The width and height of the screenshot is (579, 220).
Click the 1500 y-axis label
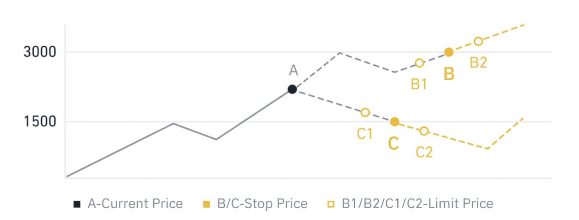(x=40, y=122)
